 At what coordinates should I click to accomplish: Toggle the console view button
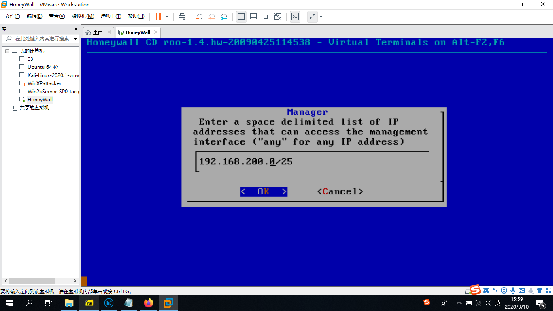(295, 17)
